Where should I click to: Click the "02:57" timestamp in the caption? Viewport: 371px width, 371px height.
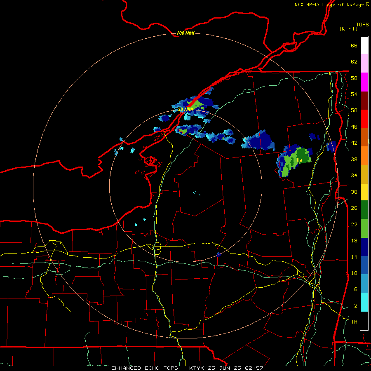pos(254,368)
